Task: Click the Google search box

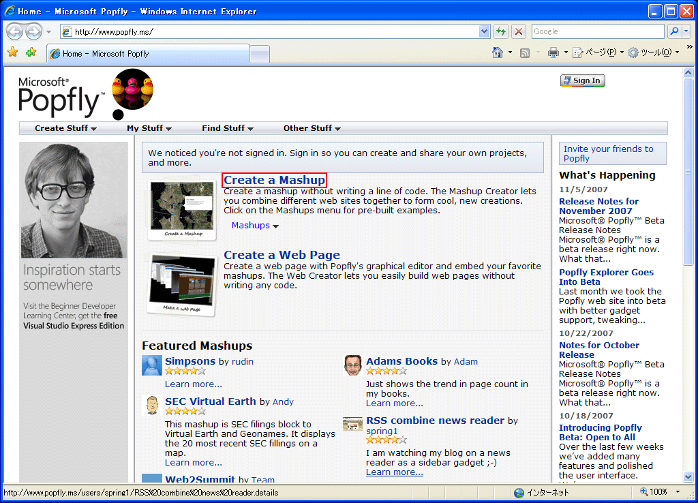Action: tap(598, 31)
